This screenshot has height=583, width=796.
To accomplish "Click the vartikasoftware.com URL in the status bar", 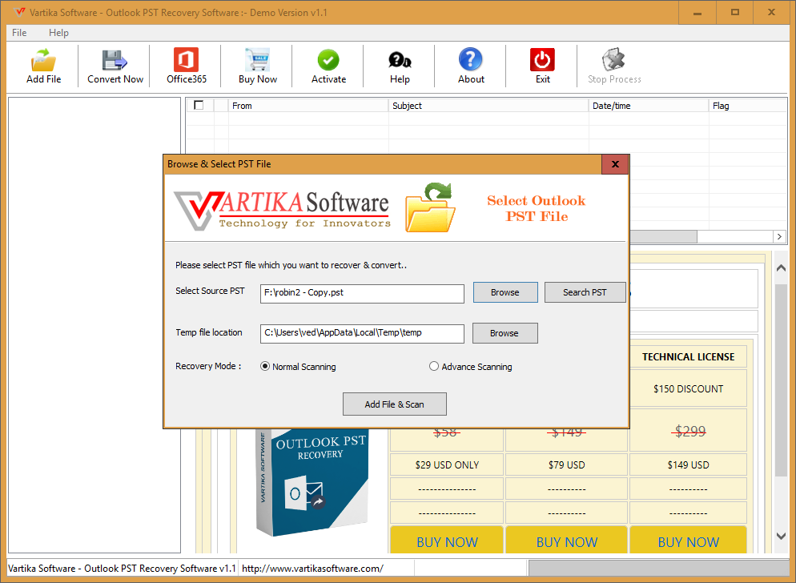I will [312, 569].
